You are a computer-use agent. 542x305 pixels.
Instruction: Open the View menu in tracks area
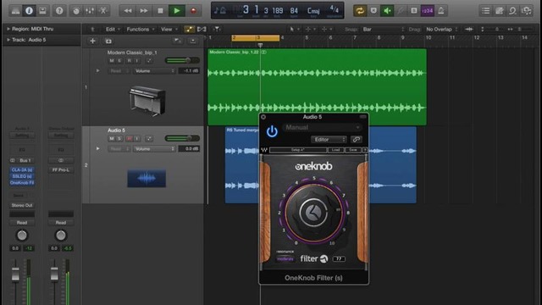(169, 29)
